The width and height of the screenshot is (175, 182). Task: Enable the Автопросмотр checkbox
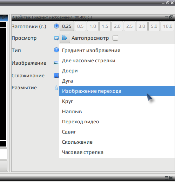[x=115, y=38]
